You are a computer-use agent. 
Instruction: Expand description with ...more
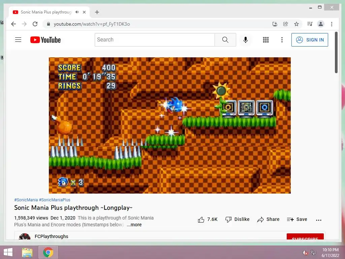tap(134, 225)
